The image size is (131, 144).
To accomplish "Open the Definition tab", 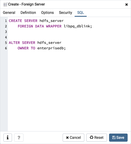I will pos(28,13).
